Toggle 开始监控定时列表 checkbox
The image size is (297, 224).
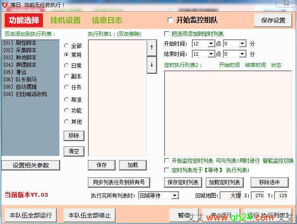pos(167,161)
